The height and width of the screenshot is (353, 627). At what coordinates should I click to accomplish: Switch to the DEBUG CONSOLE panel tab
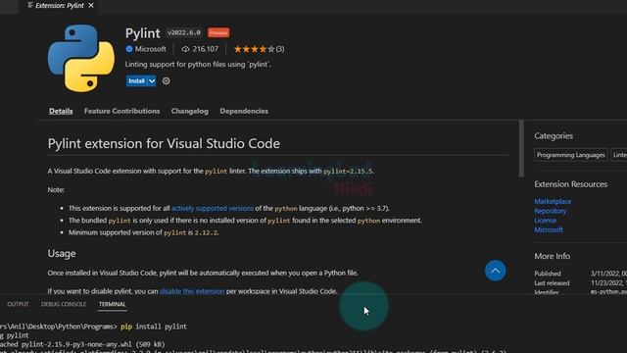tap(64, 304)
